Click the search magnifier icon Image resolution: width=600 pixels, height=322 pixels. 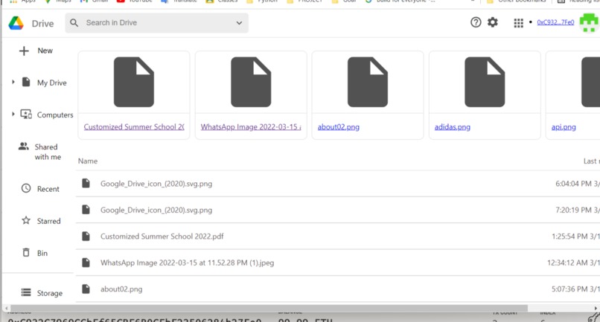(74, 23)
